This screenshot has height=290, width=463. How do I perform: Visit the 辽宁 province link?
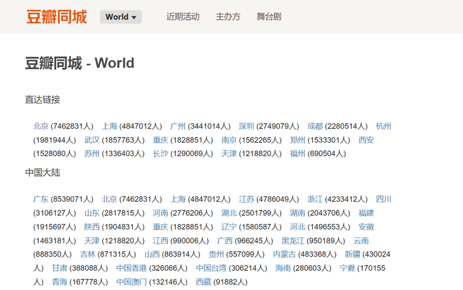(x=229, y=227)
